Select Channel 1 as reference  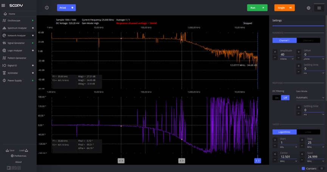tap(284, 40)
